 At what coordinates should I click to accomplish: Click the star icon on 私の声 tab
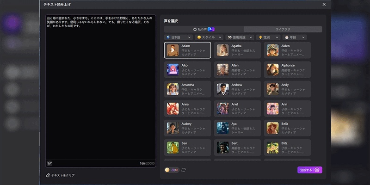pyautogui.click(x=195, y=29)
